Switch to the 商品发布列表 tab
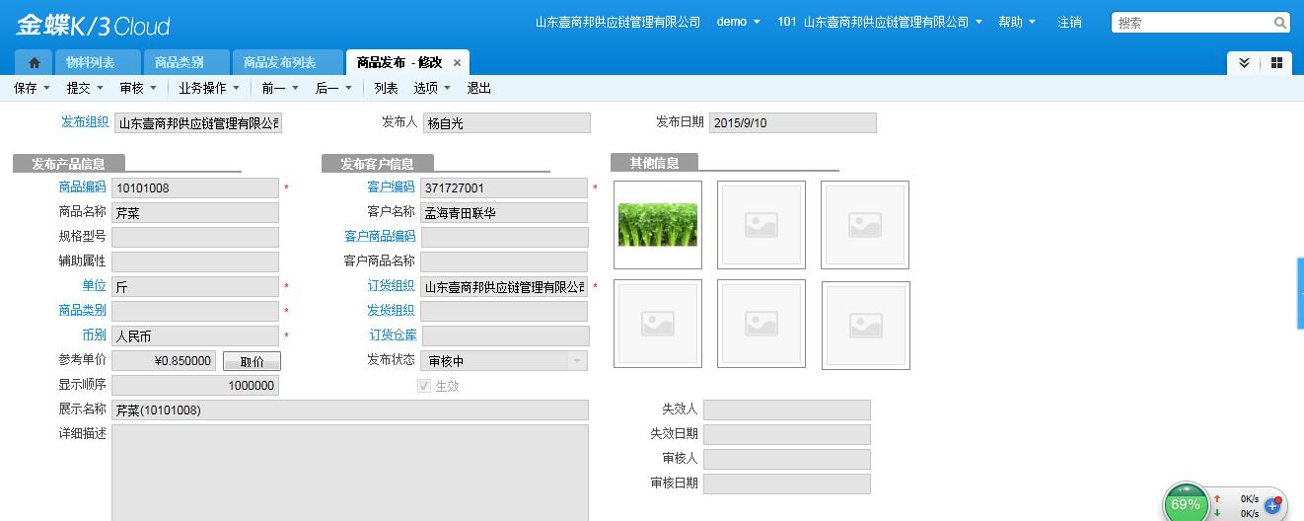The width and height of the screenshot is (1304, 521). pyautogui.click(x=279, y=63)
